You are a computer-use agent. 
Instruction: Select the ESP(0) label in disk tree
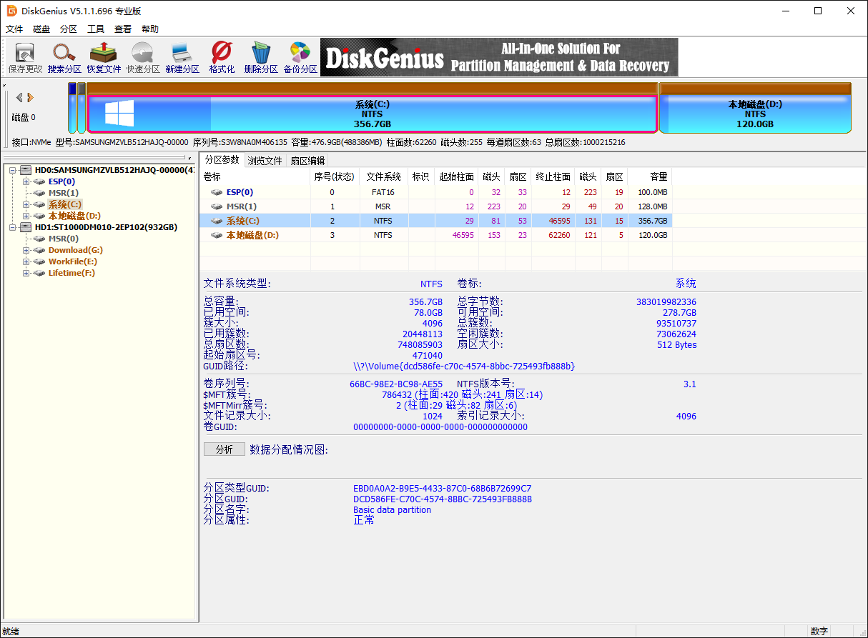(61, 181)
